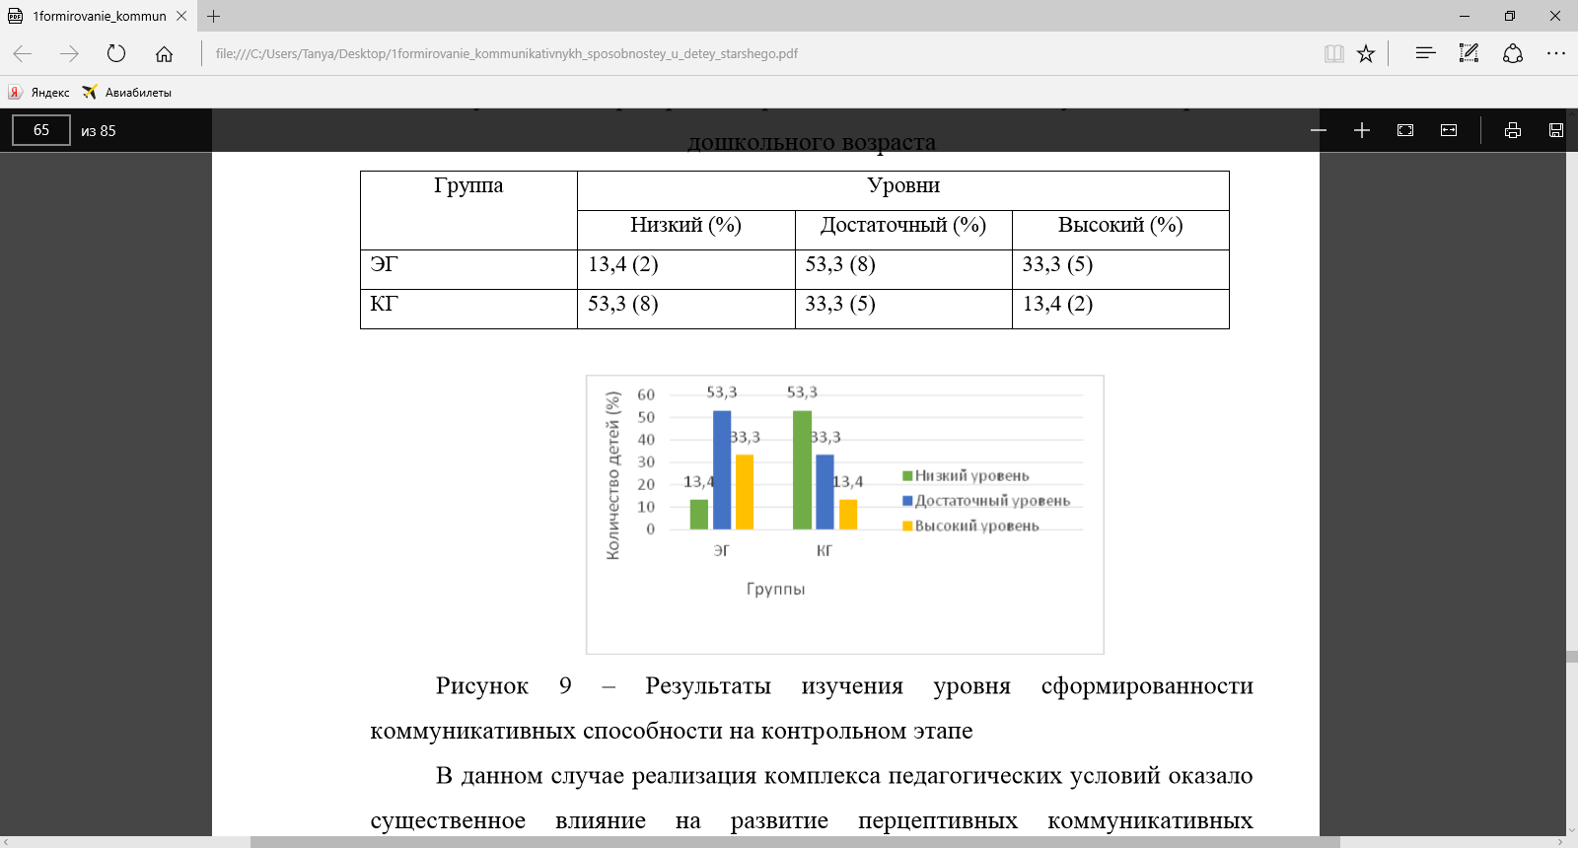1578x848 pixels.
Task: Save the PDF document
Action: pos(1556,130)
